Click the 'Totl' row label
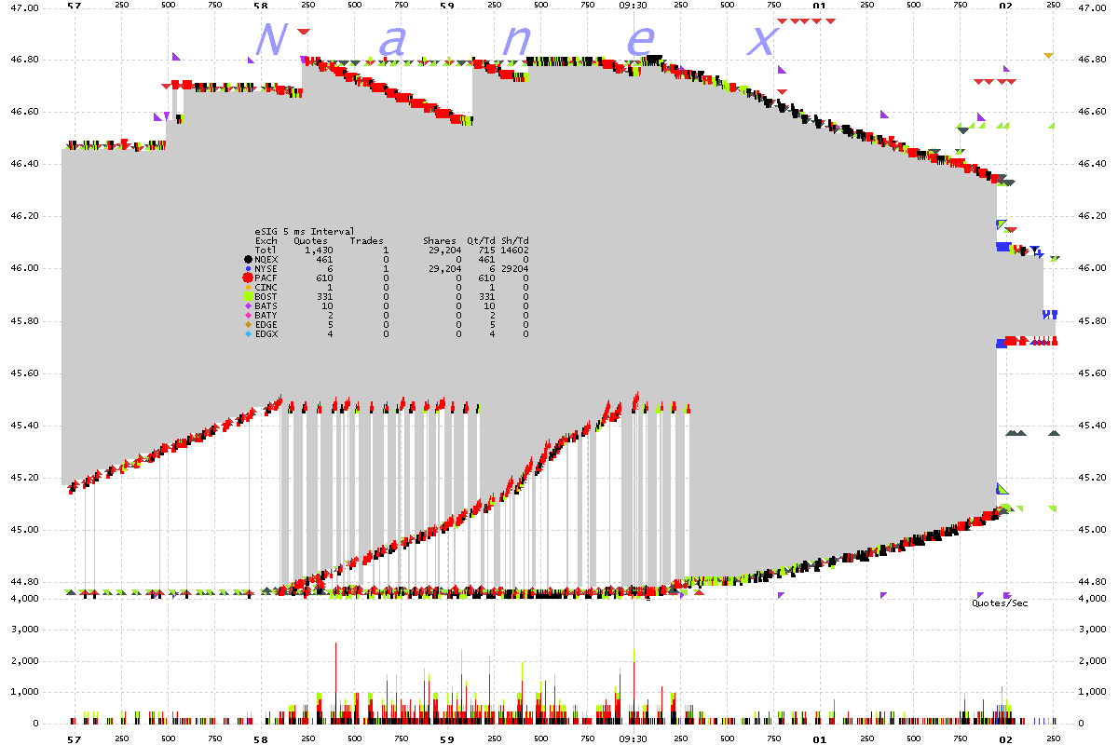Image resolution: width=1118 pixels, height=745 pixels. coord(266,250)
